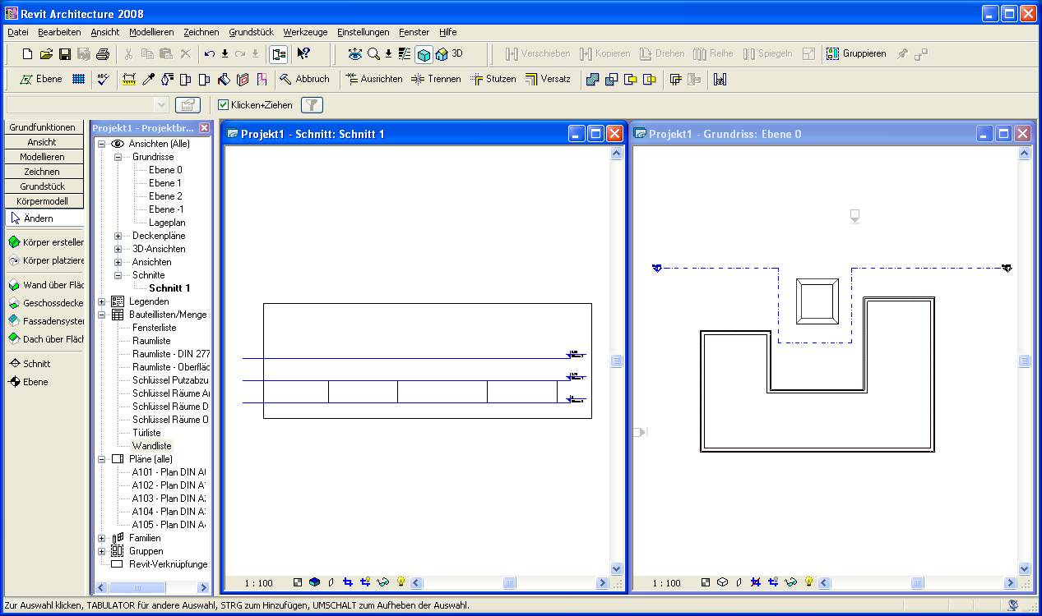
Task: Click hide/isolate glasses icon in Ebene 0 view bar
Action: [791, 582]
